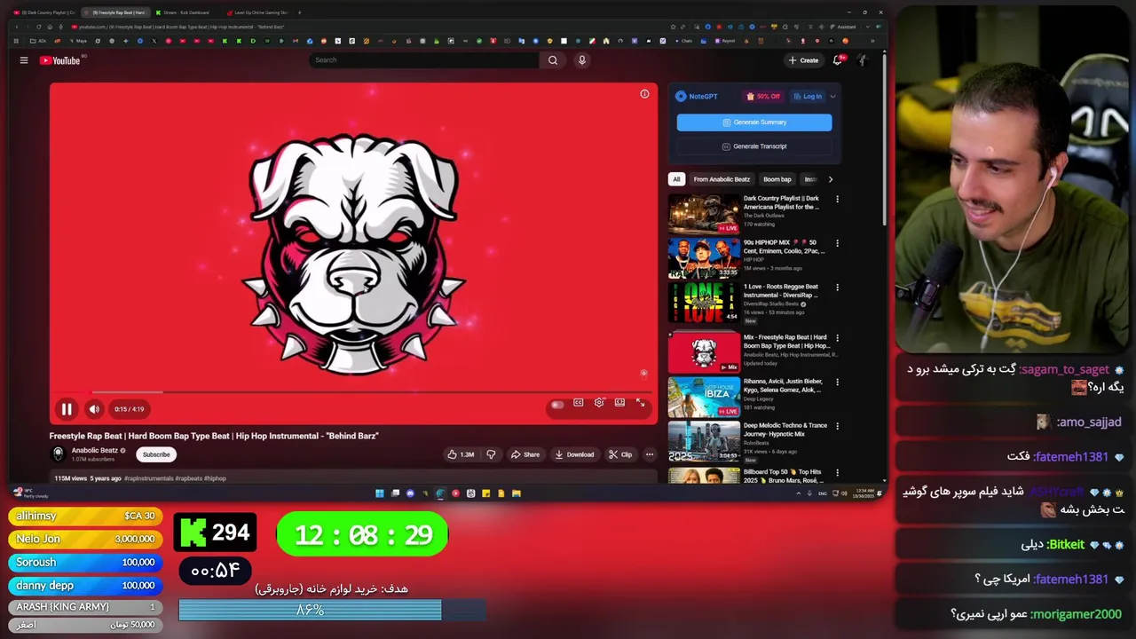Select the From Anabolic Beatz chip
The image size is (1136, 639).
[x=722, y=179]
